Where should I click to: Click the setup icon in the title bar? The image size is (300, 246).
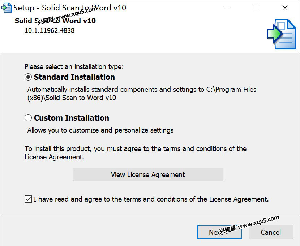pos(6,8)
